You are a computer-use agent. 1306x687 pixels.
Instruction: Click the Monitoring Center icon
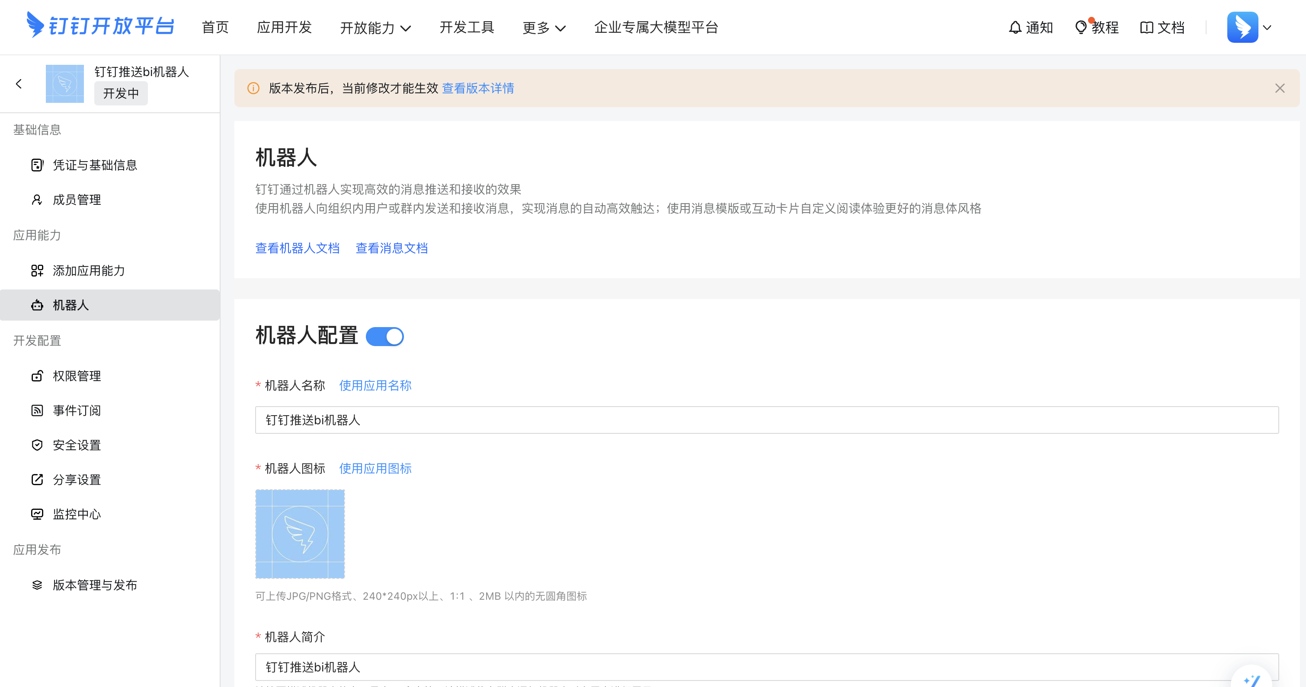tap(37, 514)
